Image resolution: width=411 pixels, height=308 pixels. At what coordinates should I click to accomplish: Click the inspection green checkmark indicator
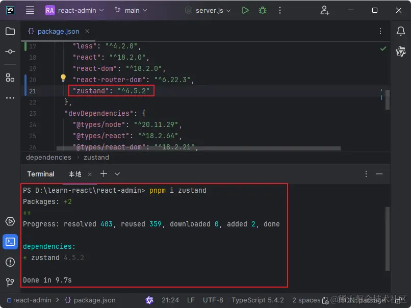pos(383,48)
